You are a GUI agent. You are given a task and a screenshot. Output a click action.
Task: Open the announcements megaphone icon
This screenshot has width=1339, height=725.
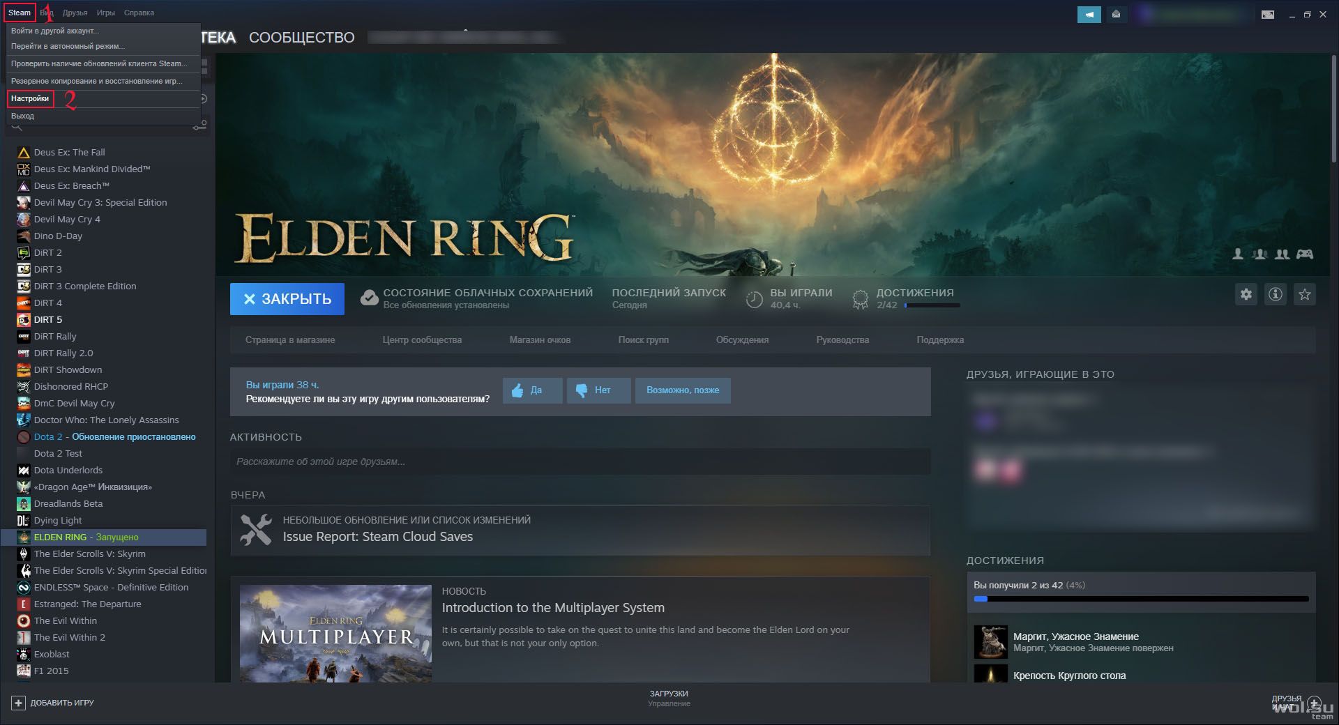[x=1089, y=14]
